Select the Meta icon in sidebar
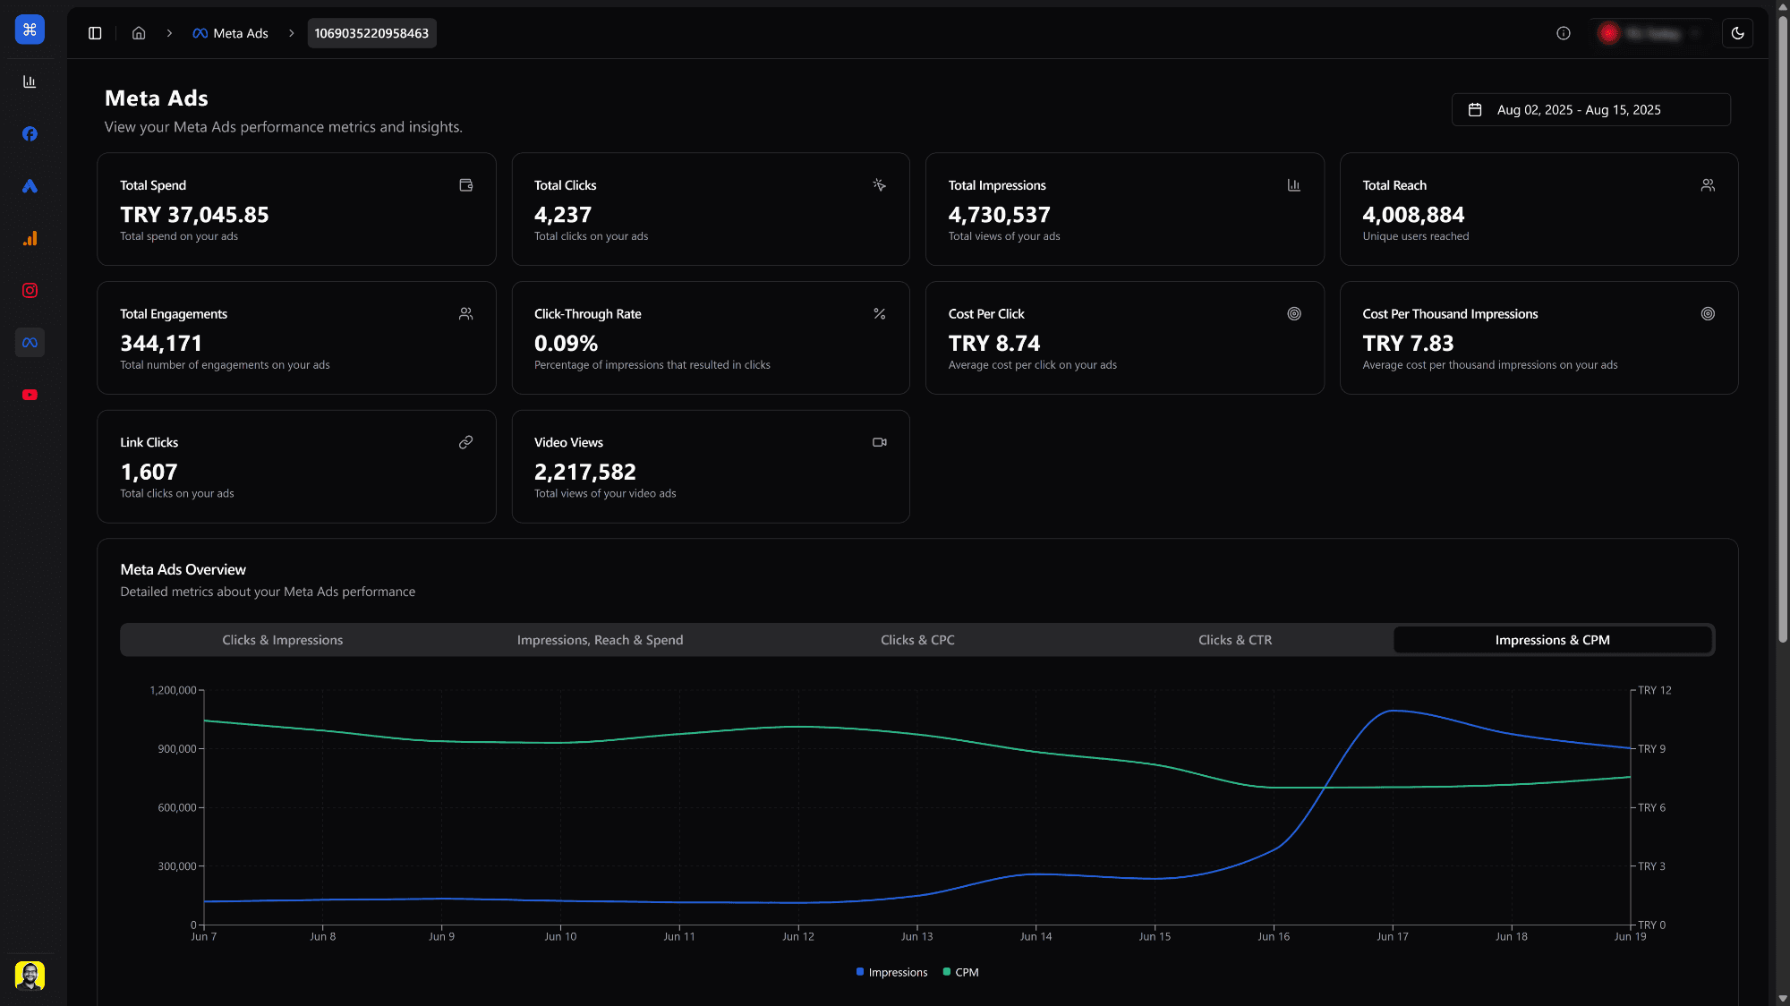 30,343
